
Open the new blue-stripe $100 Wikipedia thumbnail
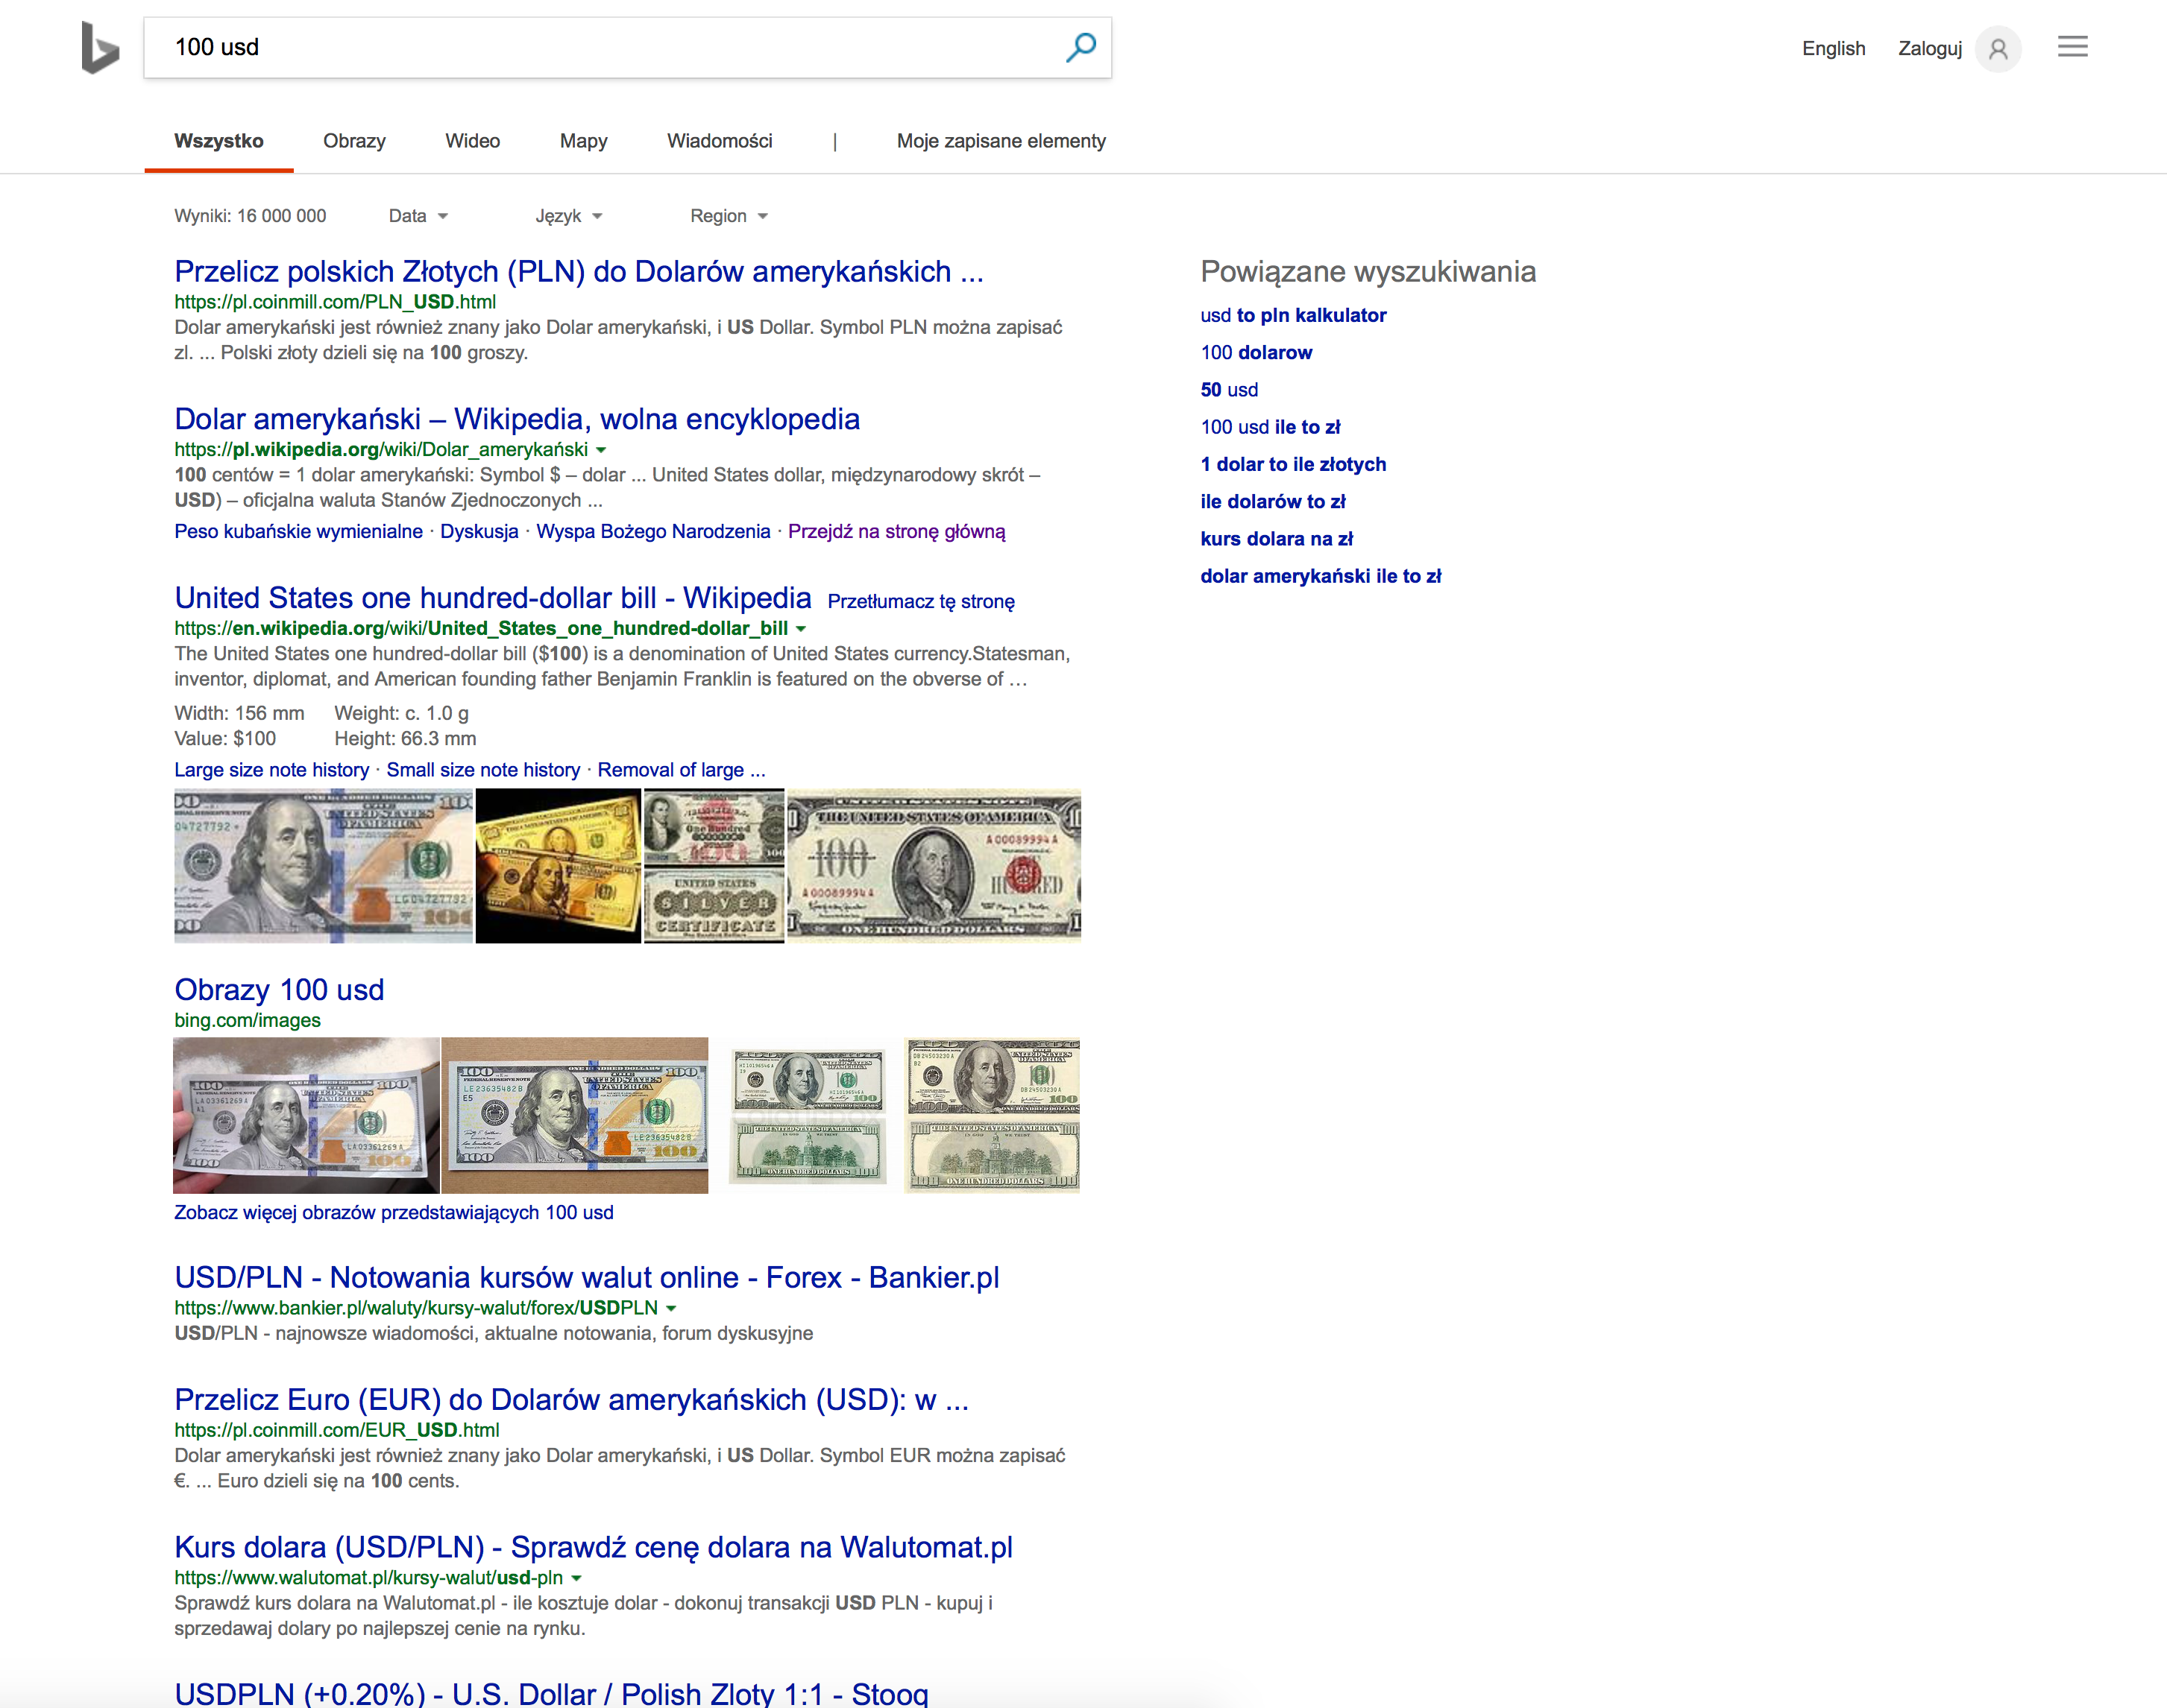coord(323,866)
